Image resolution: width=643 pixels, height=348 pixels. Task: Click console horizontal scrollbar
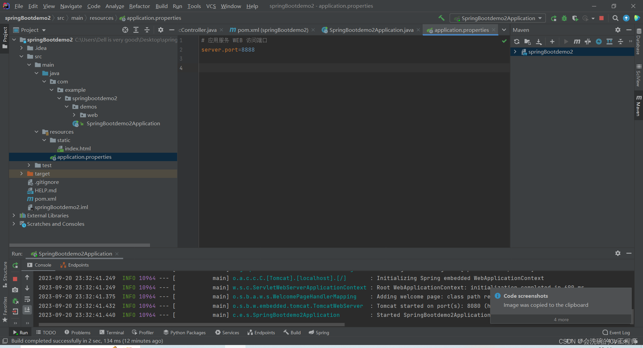[192, 324]
